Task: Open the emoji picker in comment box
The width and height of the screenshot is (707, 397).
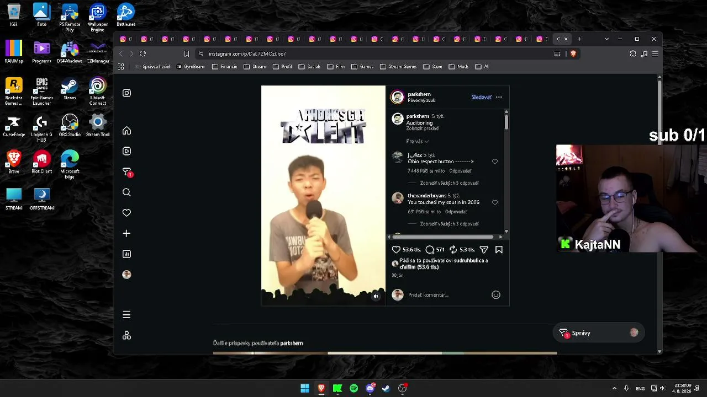Action: (496, 295)
